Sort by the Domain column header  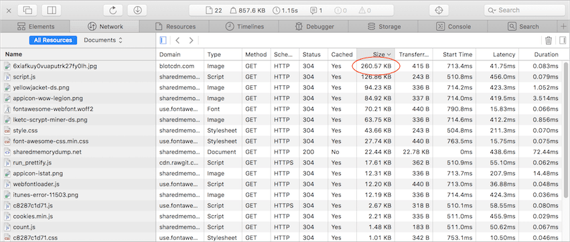pyautogui.click(x=180, y=54)
